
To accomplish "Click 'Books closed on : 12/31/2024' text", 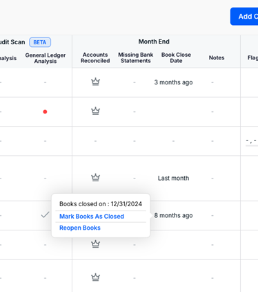I will pyautogui.click(x=101, y=204).
